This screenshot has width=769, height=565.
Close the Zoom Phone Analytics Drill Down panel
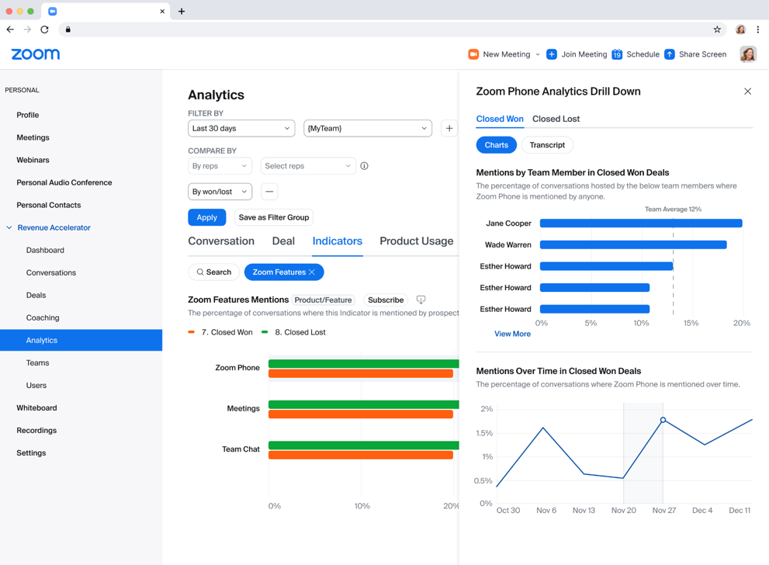coord(747,92)
